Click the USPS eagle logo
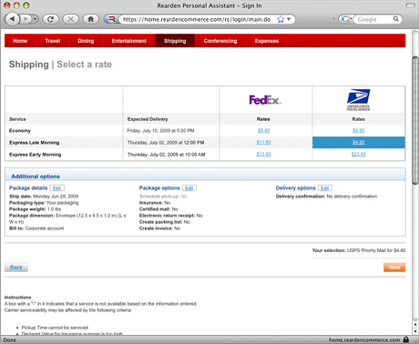The height and width of the screenshot is (344, 419). 358,100
